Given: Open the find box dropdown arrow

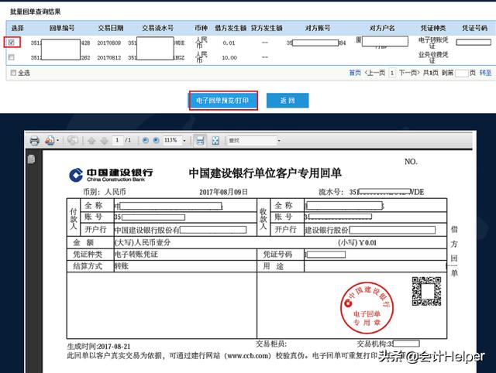Looking at the screenshot, I should point(279,141).
